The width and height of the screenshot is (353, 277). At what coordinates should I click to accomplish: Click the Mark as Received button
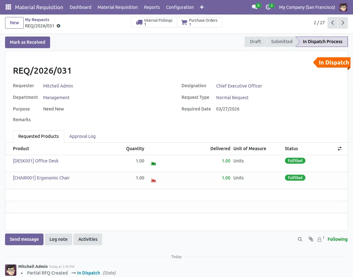tap(27, 42)
